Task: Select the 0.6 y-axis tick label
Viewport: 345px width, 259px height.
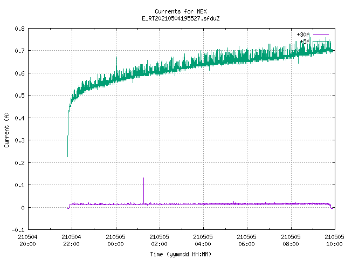Action: [19, 73]
